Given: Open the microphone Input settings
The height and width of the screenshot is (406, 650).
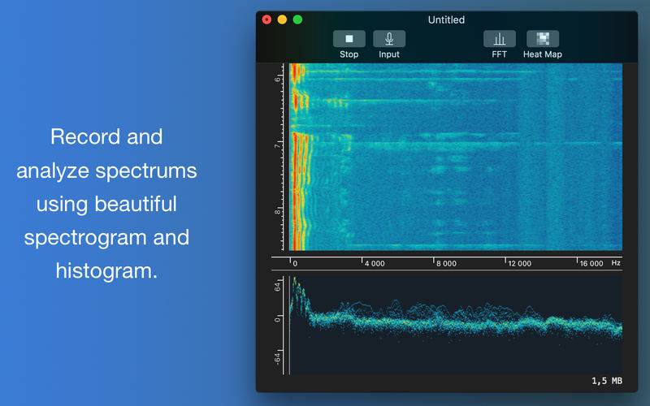Looking at the screenshot, I should point(389,39).
